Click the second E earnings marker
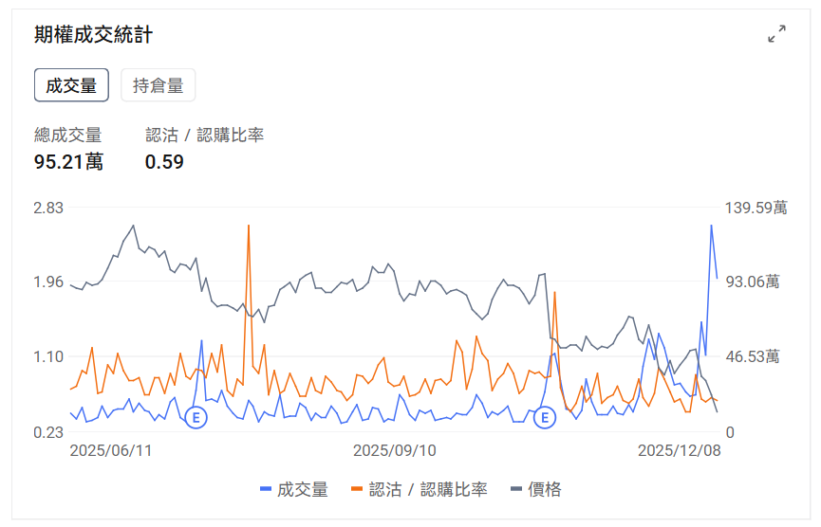The width and height of the screenshot is (821, 527). pyautogui.click(x=545, y=417)
